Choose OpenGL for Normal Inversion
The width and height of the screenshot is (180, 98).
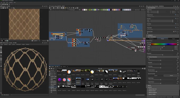[156, 75]
